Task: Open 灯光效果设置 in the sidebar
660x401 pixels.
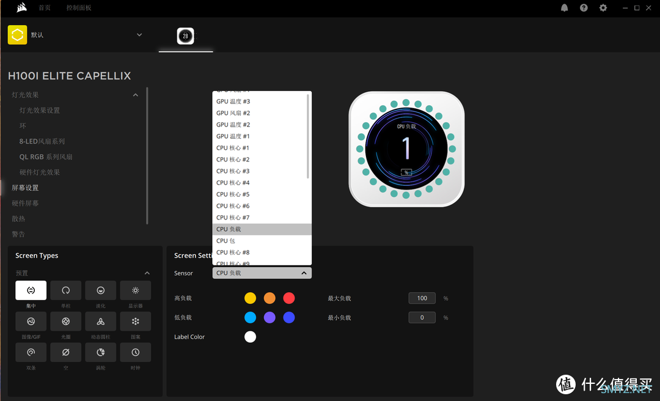Action: (x=40, y=111)
